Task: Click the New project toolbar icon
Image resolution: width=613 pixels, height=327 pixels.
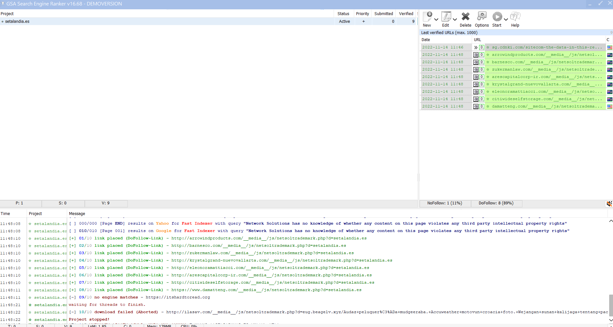Action: click(x=427, y=17)
